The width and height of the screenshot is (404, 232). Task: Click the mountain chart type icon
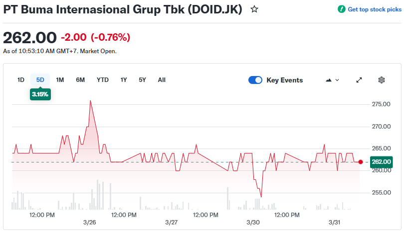click(328, 80)
